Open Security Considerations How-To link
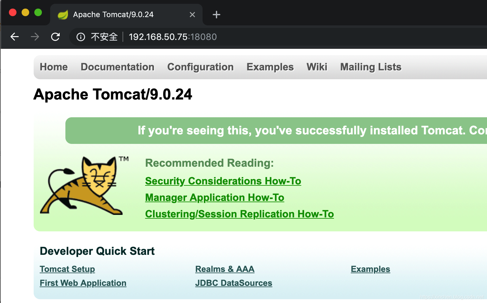 223,181
